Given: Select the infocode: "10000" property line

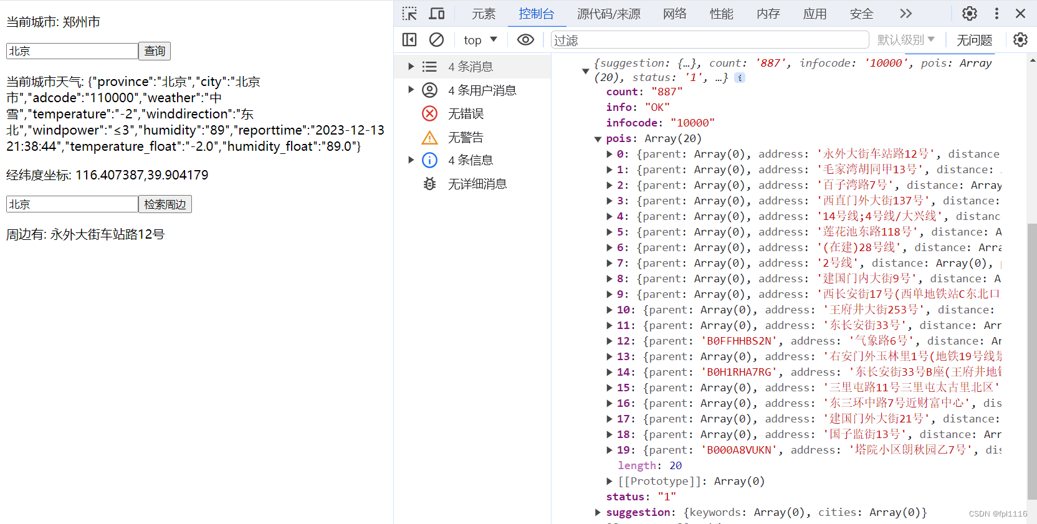Looking at the screenshot, I should pyautogui.click(x=660, y=123).
